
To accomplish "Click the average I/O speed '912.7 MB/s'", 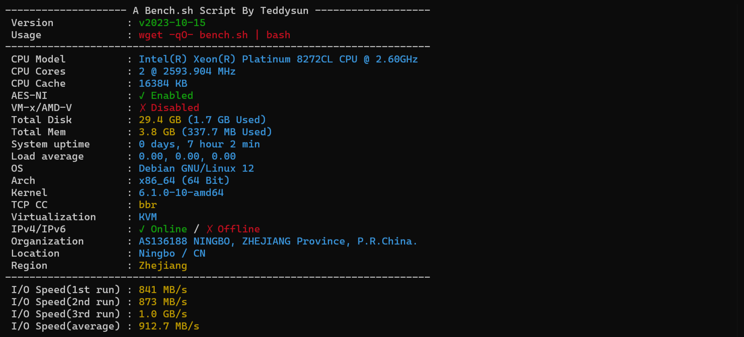I will pyautogui.click(x=169, y=326).
